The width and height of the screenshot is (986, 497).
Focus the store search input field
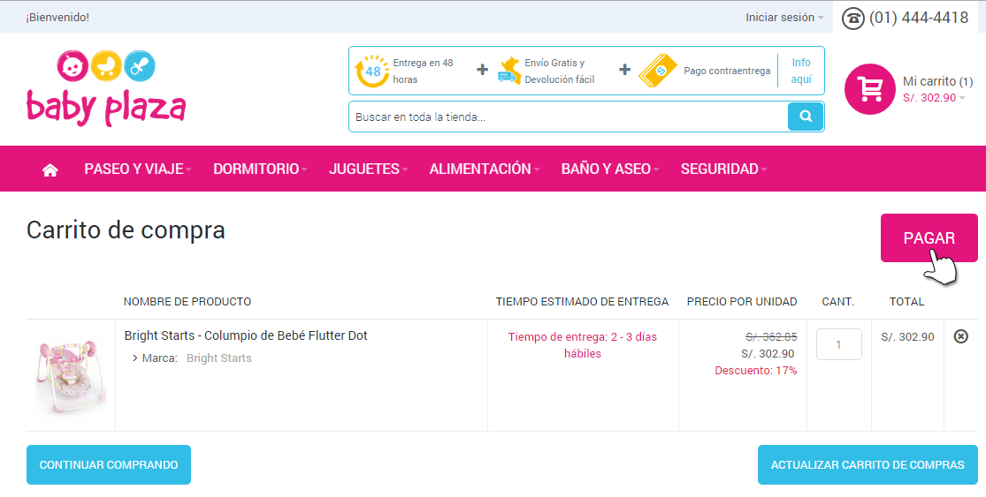pos(569,117)
